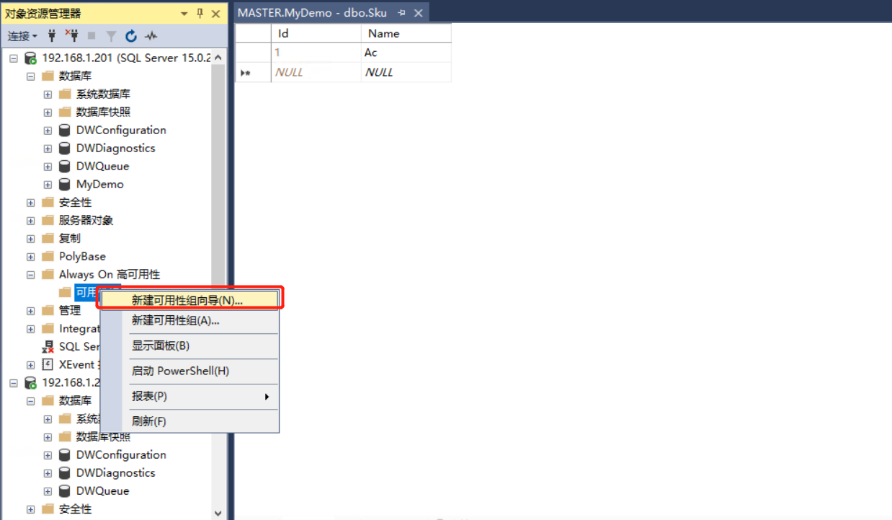Collapse second server's 数据库 node
The width and height of the screenshot is (892, 520).
[30, 400]
